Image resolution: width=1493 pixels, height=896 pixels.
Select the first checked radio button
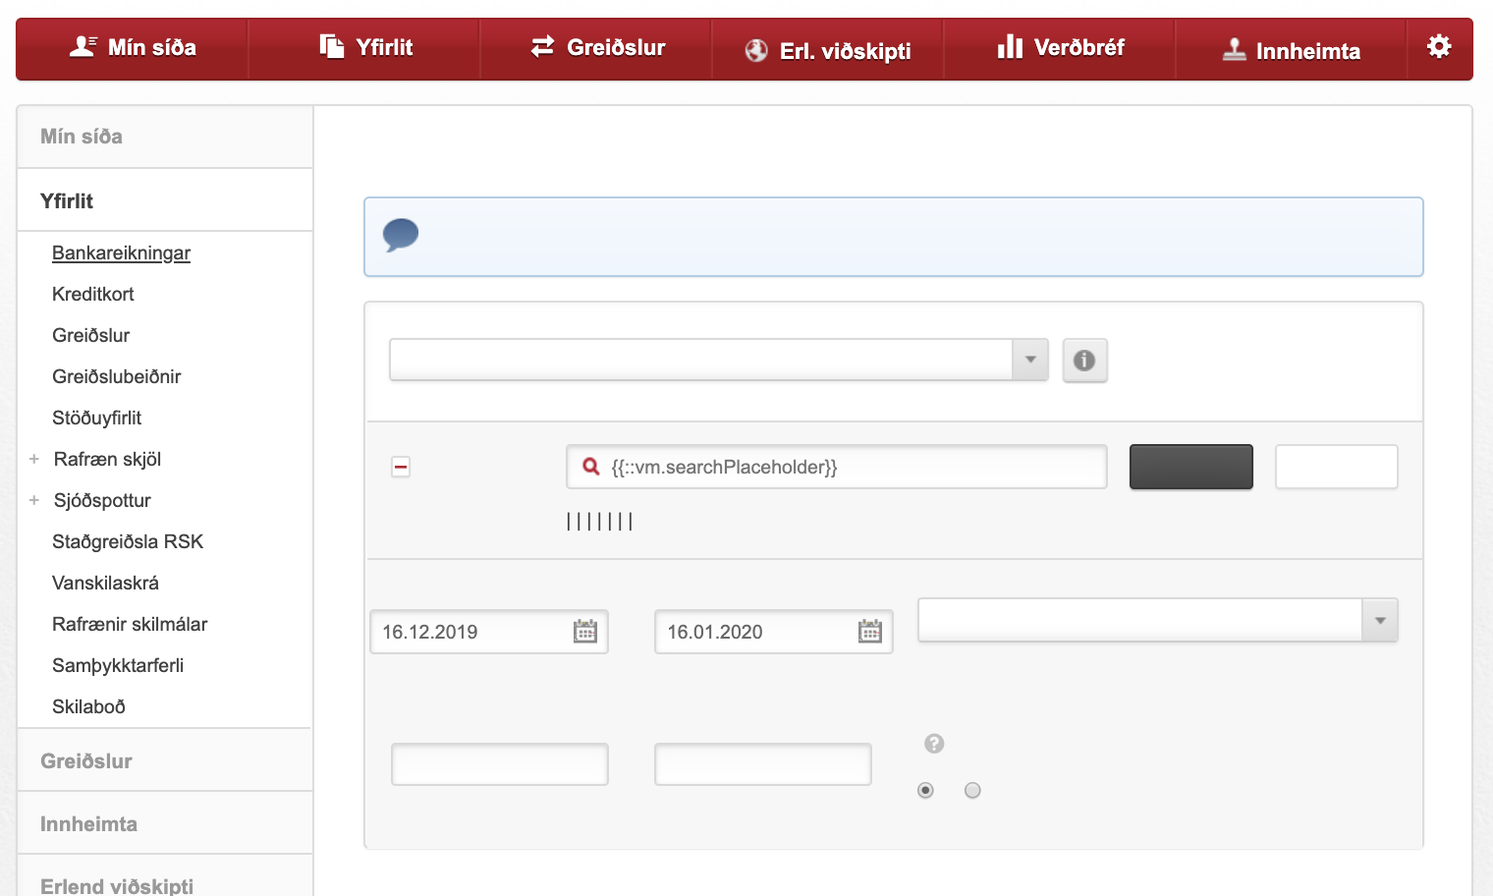(x=925, y=790)
